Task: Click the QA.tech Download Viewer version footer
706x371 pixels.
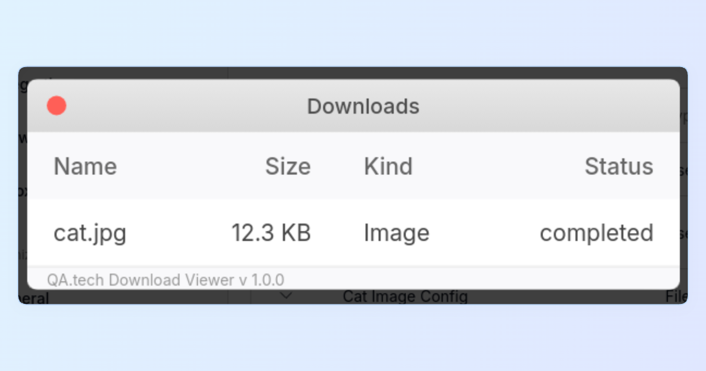Action: click(x=166, y=280)
